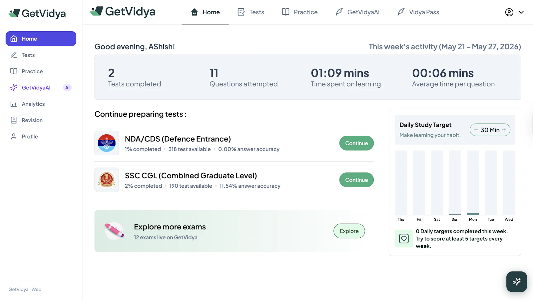This screenshot has width=533, height=301.
Task: Click the '11 Questions attempted' stat
Action: [x=244, y=78]
